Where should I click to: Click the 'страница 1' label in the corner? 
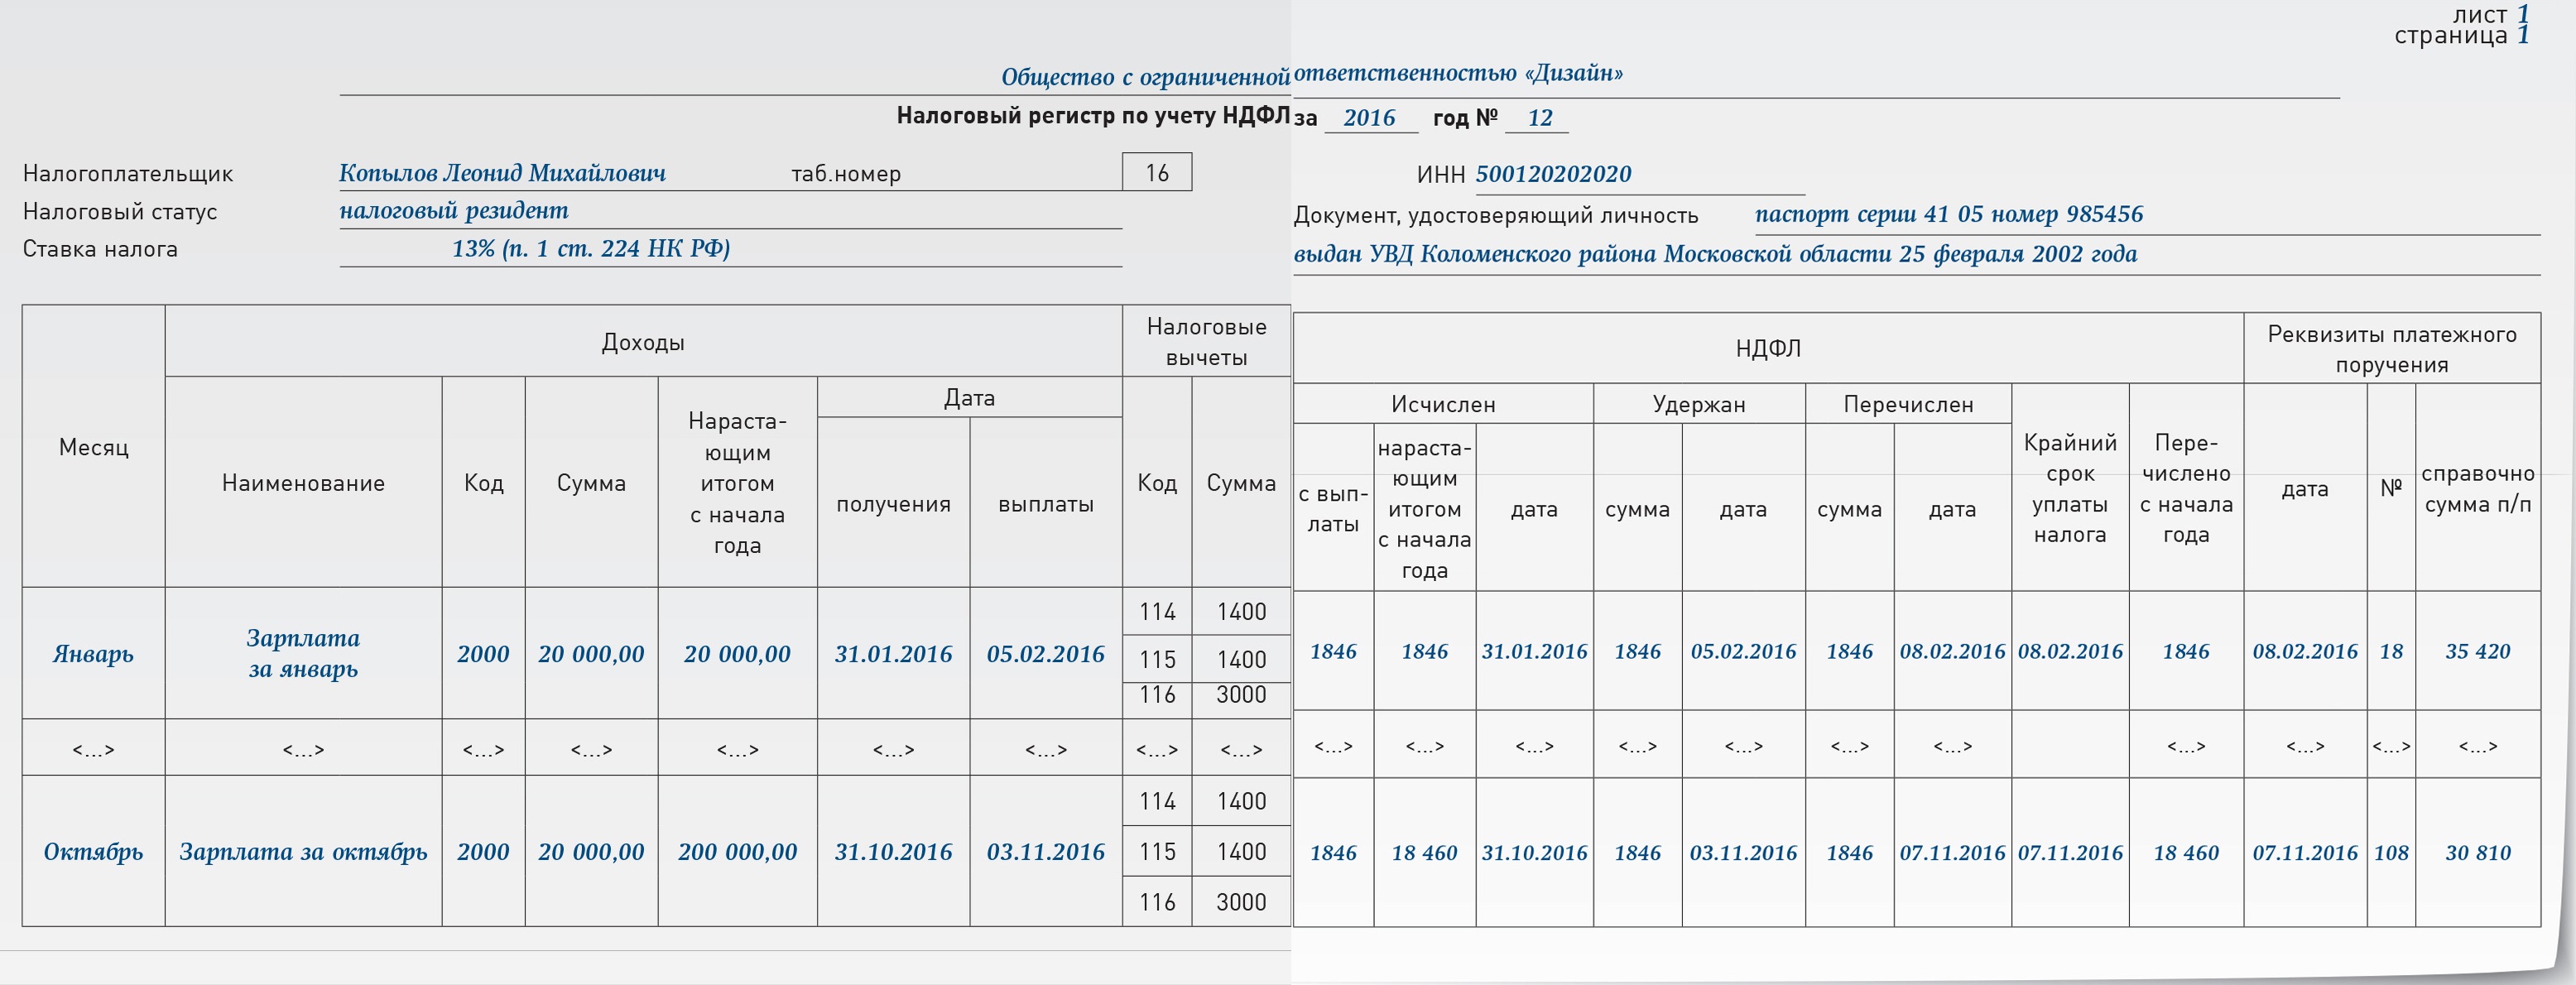click(2462, 35)
